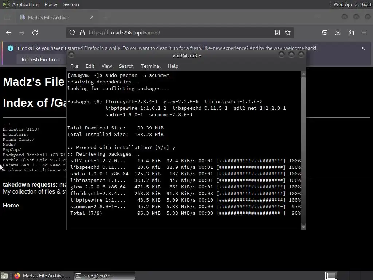Click the terminal title vm3@vm3:~
The image size is (373, 280).
click(x=187, y=55)
